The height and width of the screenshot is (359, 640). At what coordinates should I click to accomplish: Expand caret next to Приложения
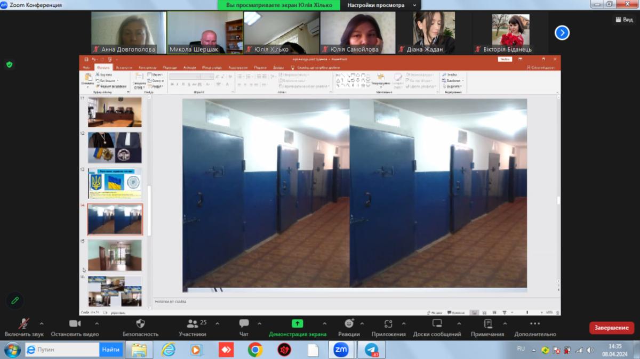tap(404, 323)
